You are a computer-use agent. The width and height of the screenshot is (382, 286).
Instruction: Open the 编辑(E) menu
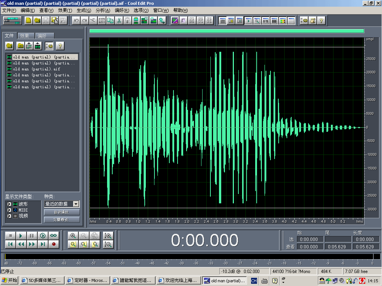tap(28, 10)
